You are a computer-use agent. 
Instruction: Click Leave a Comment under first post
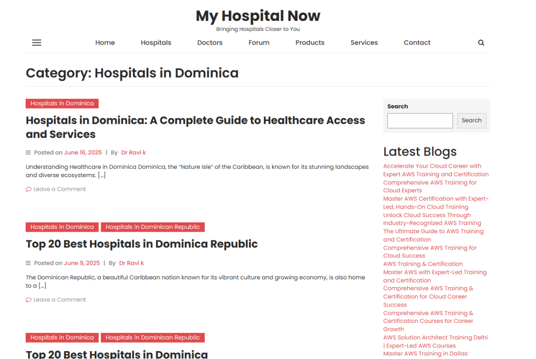59,189
